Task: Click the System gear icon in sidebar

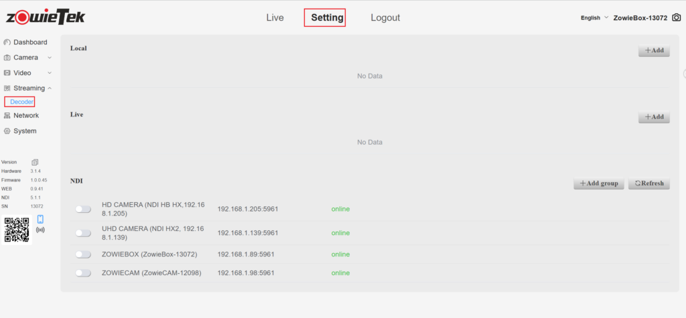Action: 7,131
